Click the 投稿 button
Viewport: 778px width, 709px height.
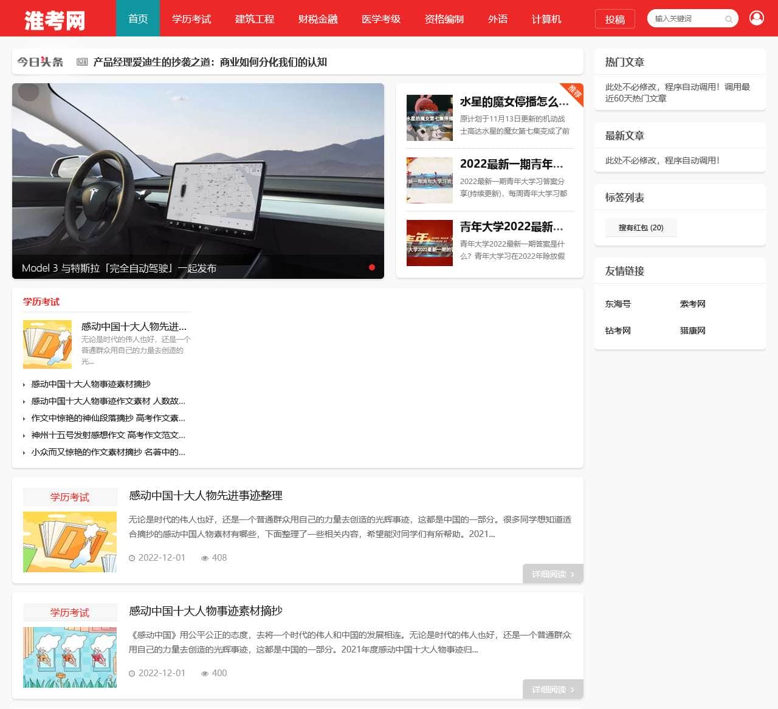(615, 19)
